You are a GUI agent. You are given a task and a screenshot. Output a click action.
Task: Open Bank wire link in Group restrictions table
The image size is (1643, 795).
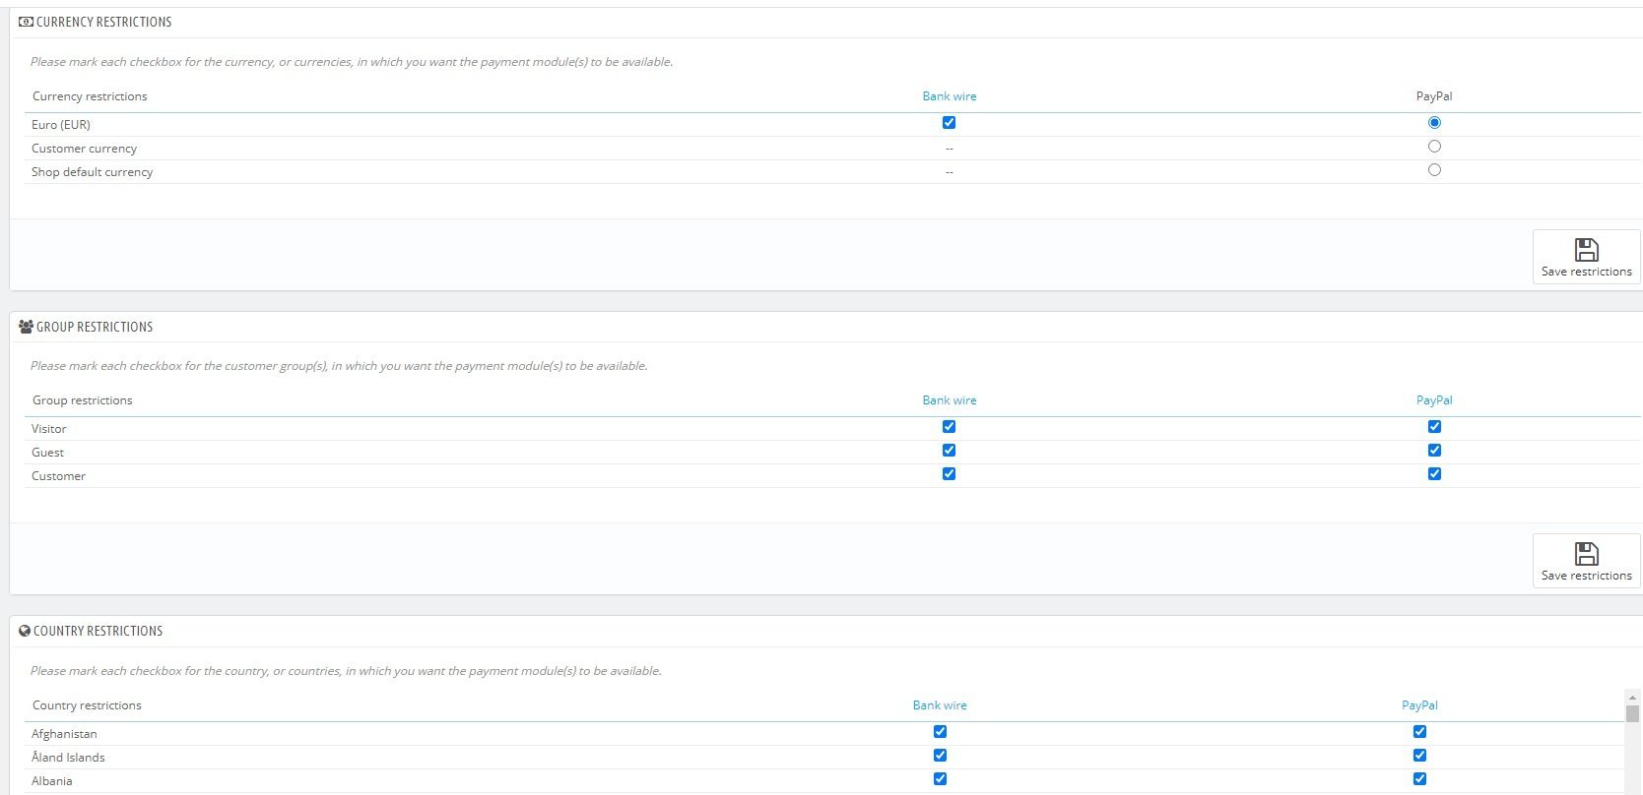click(950, 400)
